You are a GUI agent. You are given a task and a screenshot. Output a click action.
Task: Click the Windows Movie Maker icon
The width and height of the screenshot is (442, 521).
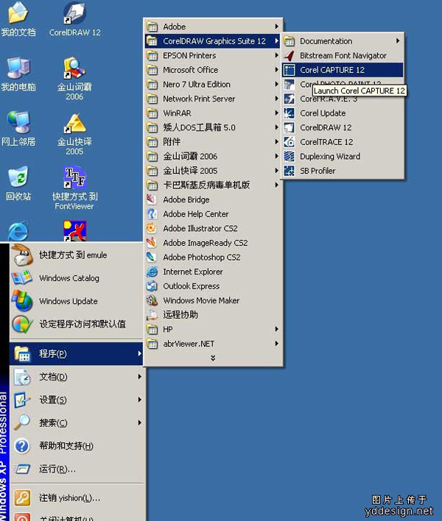pos(152,300)
